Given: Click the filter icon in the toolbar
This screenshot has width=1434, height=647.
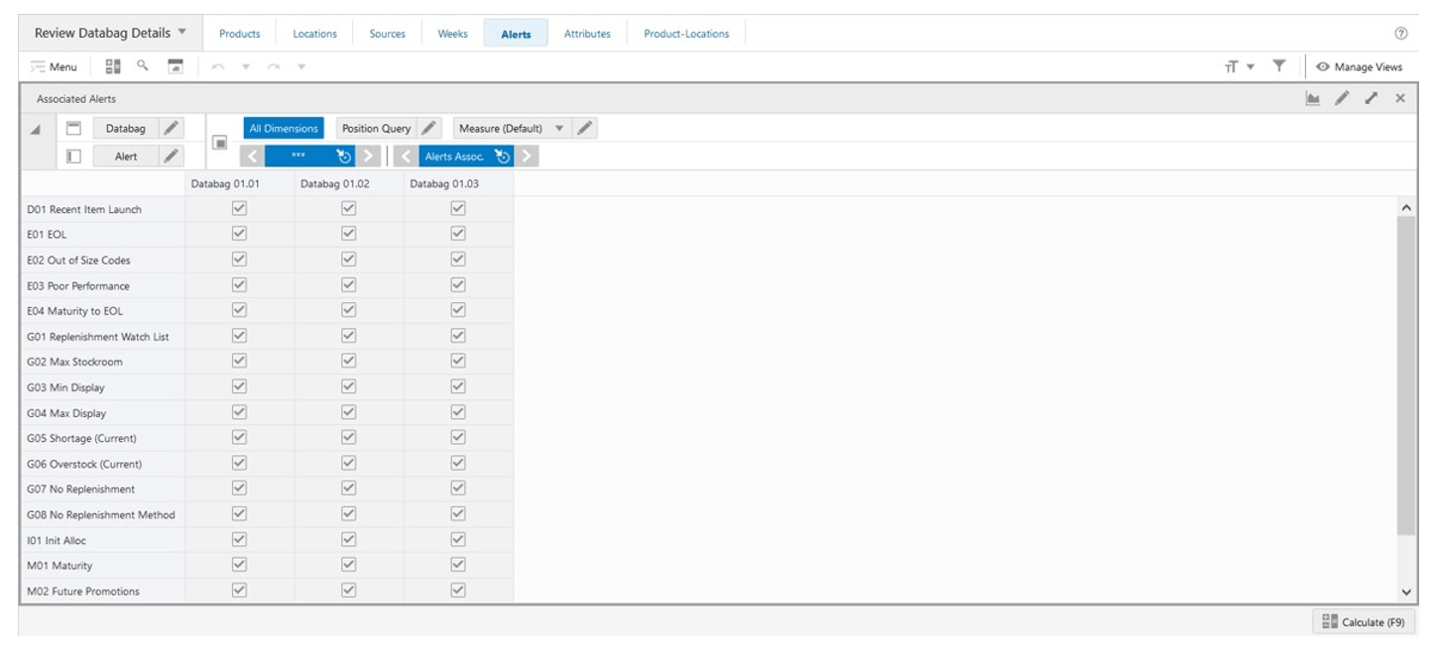Looking at the screenshot, I should 1279,66.
